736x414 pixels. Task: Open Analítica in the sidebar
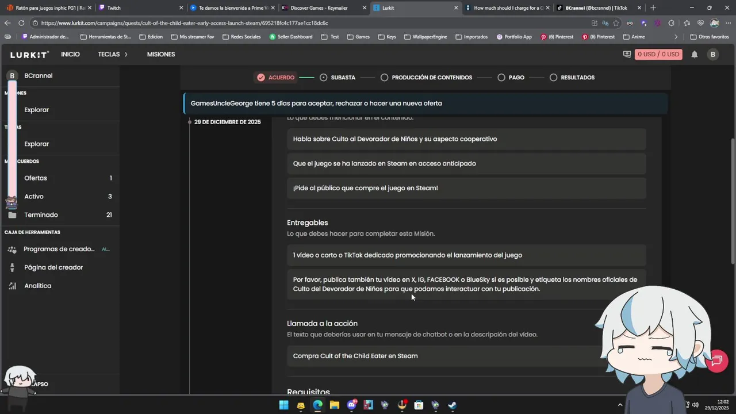(60, 286)
